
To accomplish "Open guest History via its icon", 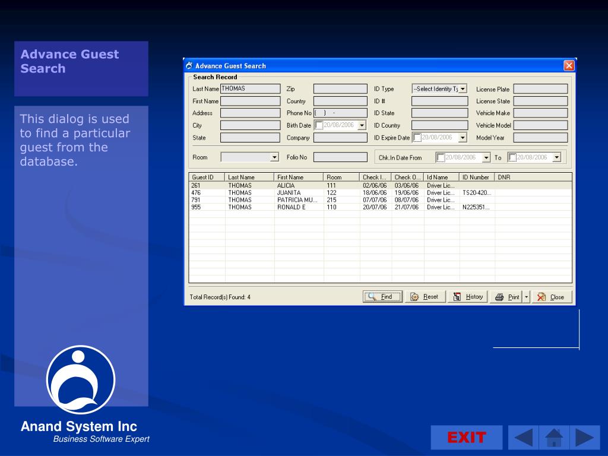I will (457, 297).
